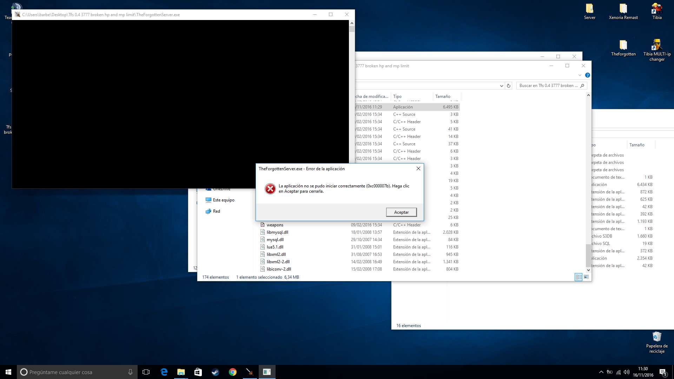Show hidden system tray icons
Viewport: 674px width, 379px height.
point(601,372)
